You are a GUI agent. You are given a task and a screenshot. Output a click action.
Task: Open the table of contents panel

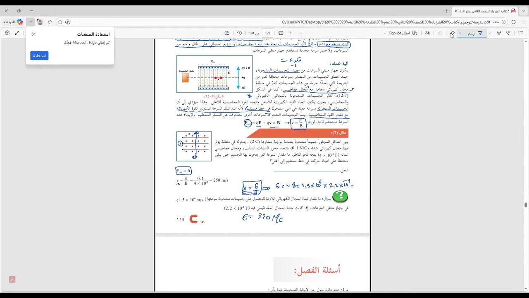521,33
